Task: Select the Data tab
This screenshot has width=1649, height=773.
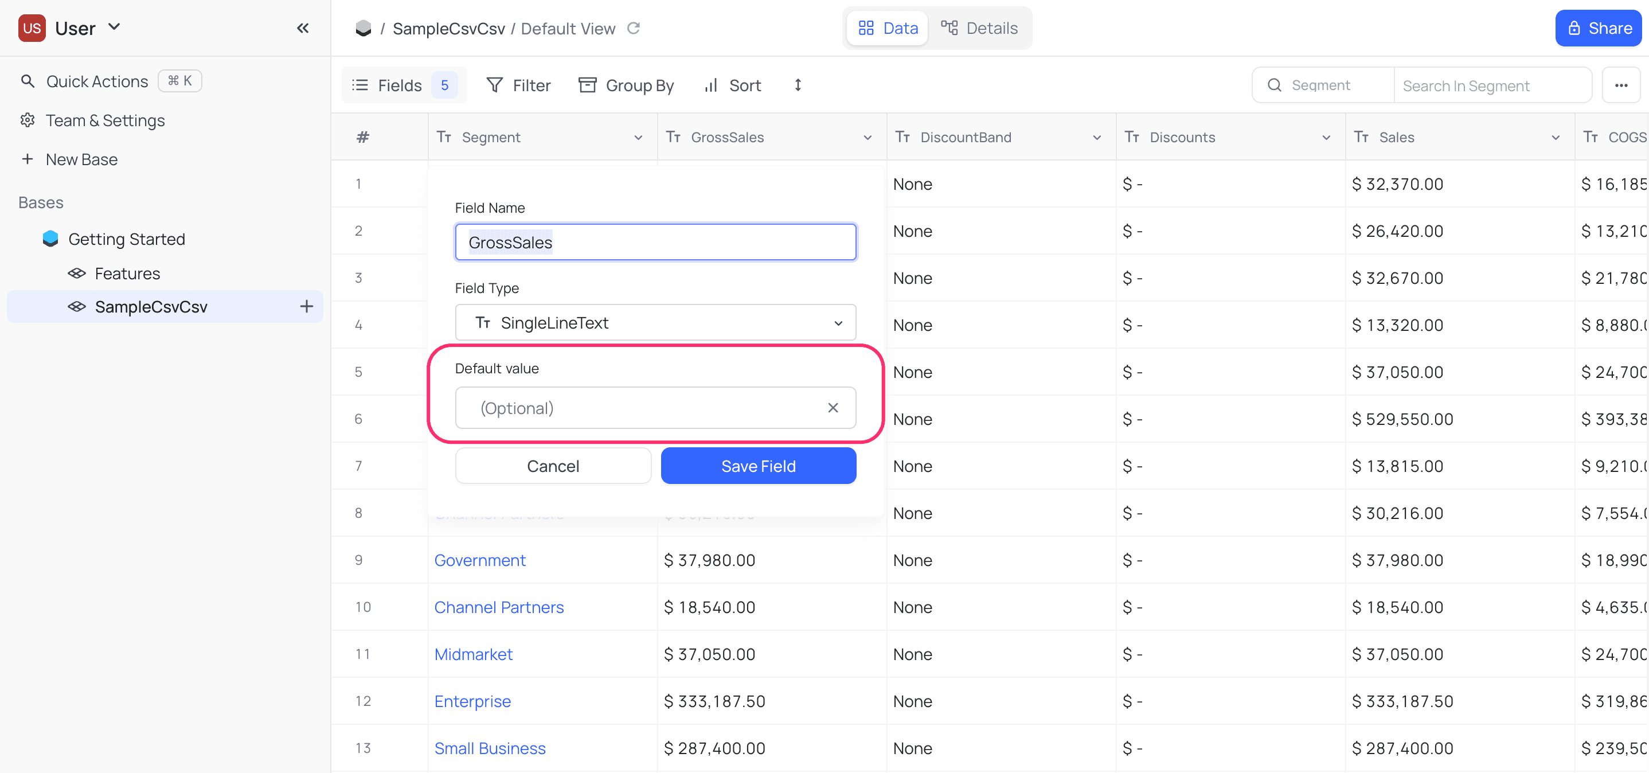Action: coord(886,28)
